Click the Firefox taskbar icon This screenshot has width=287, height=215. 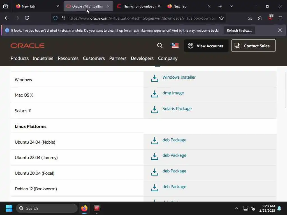84,208
